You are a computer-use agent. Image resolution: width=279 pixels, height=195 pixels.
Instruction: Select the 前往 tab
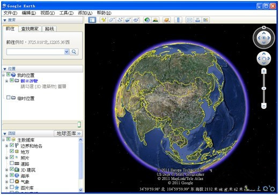point(10,28)
